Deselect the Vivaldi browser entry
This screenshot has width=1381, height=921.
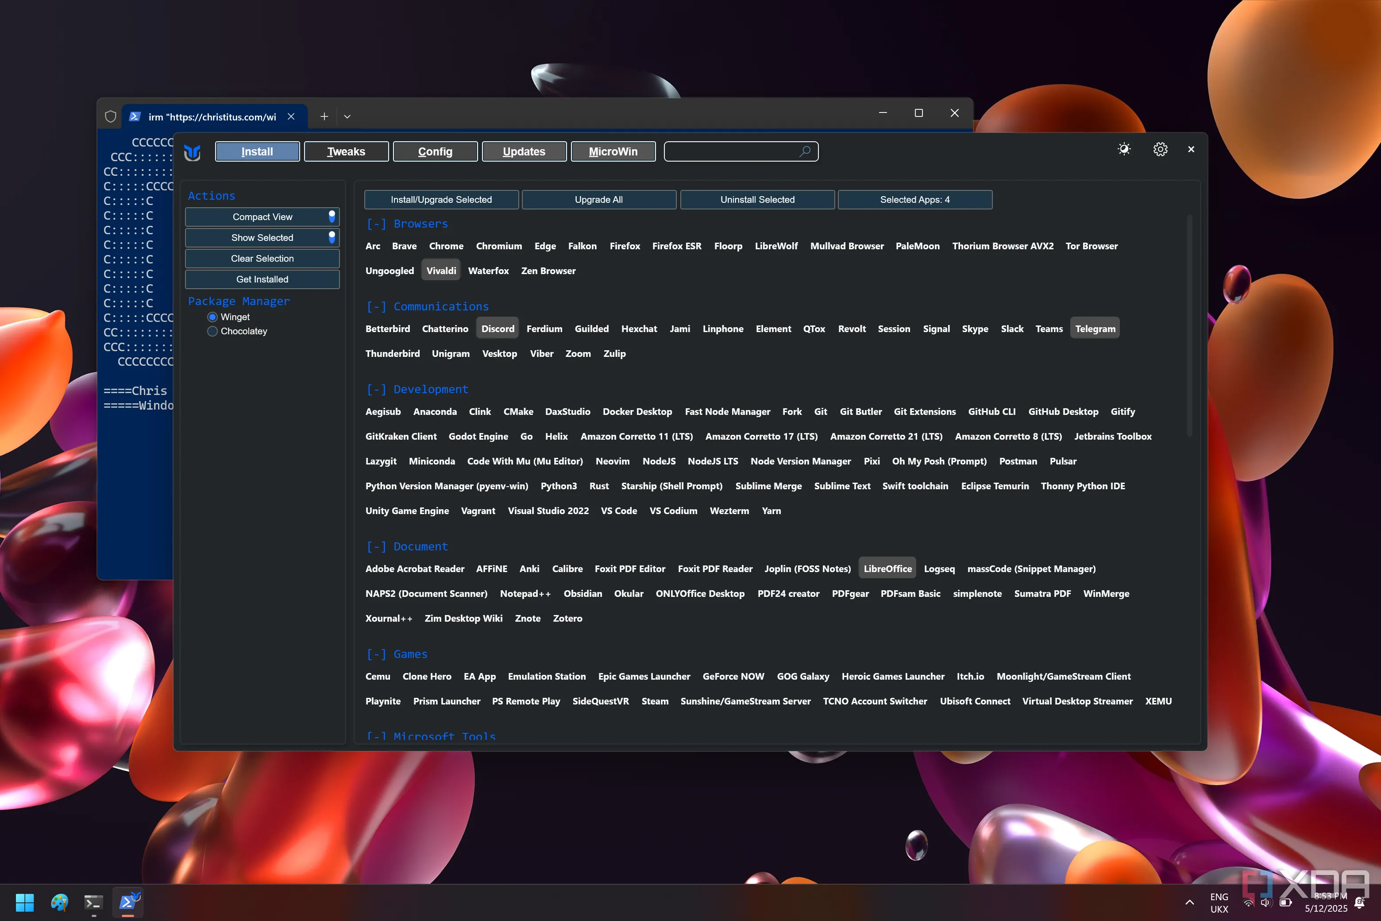441,271
